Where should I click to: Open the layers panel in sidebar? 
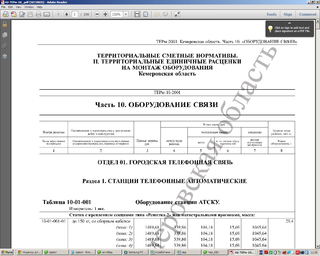click(x=5, y=56)
